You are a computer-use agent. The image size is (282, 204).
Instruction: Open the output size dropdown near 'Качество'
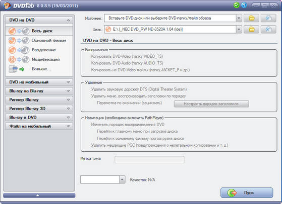tap(122, 179)
